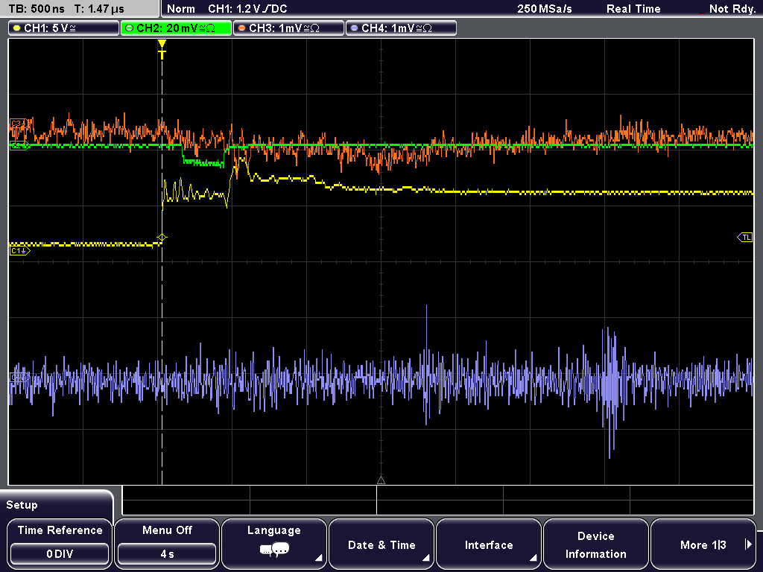The height and width of the screenshot is (572, 763).
Task: Click the Norm trigger mode indicator
Action: tap(180, 9)
